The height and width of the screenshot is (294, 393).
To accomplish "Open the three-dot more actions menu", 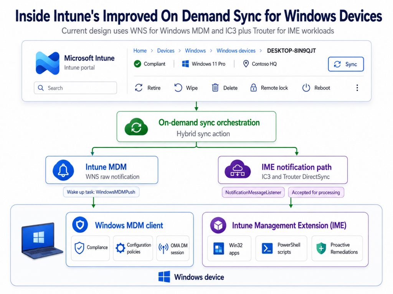I will (x=357, y=88).
